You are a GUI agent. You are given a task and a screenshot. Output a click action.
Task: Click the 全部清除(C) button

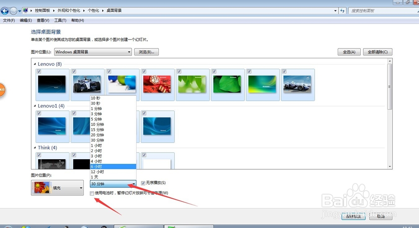click(378, 52)
